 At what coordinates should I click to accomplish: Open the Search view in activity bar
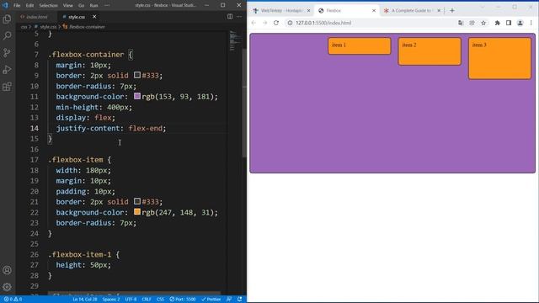click(7, 35)
